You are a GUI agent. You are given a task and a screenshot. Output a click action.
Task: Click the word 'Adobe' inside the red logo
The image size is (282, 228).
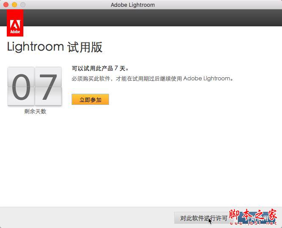(x=15, y=32)
